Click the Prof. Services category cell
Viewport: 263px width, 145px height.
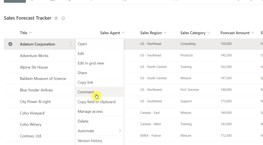tap(190, 90)
